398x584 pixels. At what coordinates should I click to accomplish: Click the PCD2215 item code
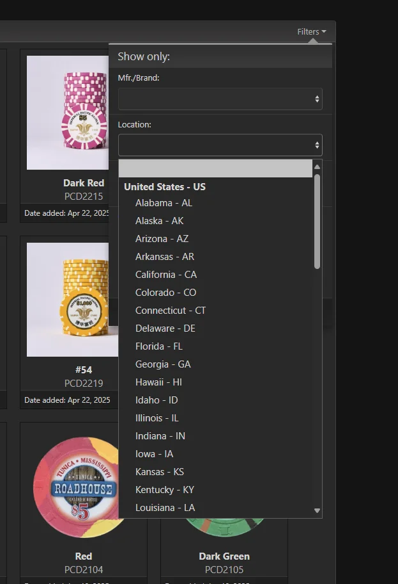click(84, 197)
